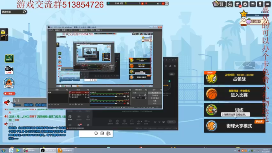272x153 pixels.
Task: Click the exclamation icon on white floating bar
Action: (x=96, y=133)
